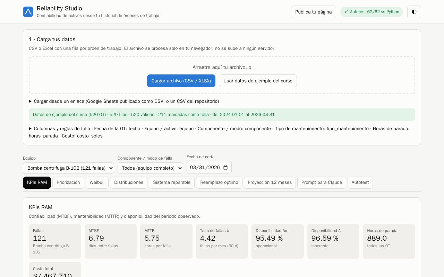Click the MTBF 6.79 value
This screenshot has height=277, width=444.
[96, 238]
